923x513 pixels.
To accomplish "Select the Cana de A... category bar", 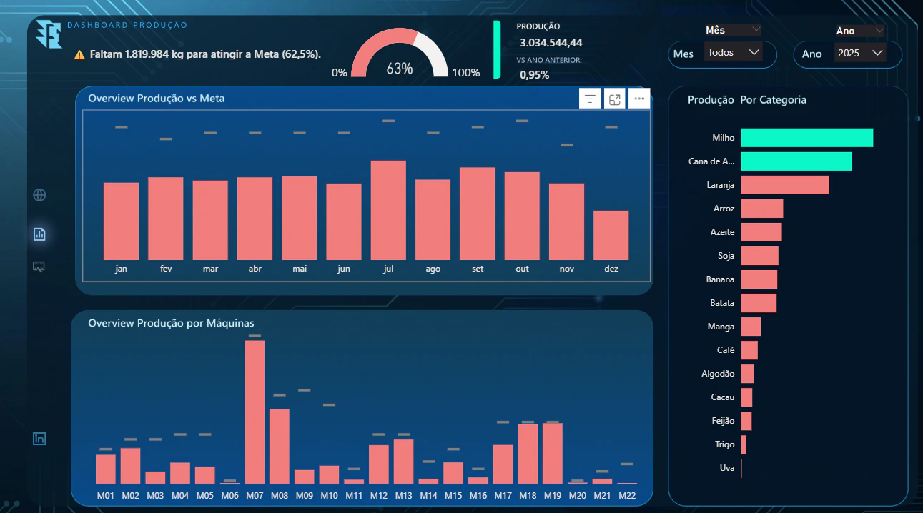I will [x=796, y=161].
